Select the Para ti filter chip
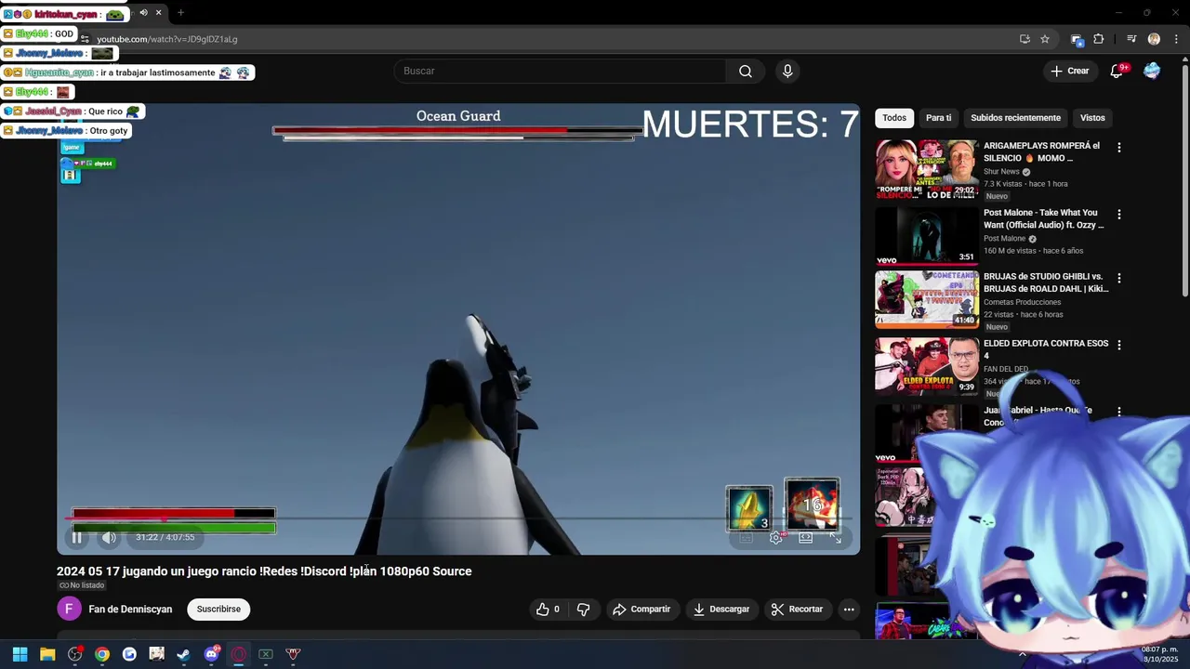 pos(939,118)
